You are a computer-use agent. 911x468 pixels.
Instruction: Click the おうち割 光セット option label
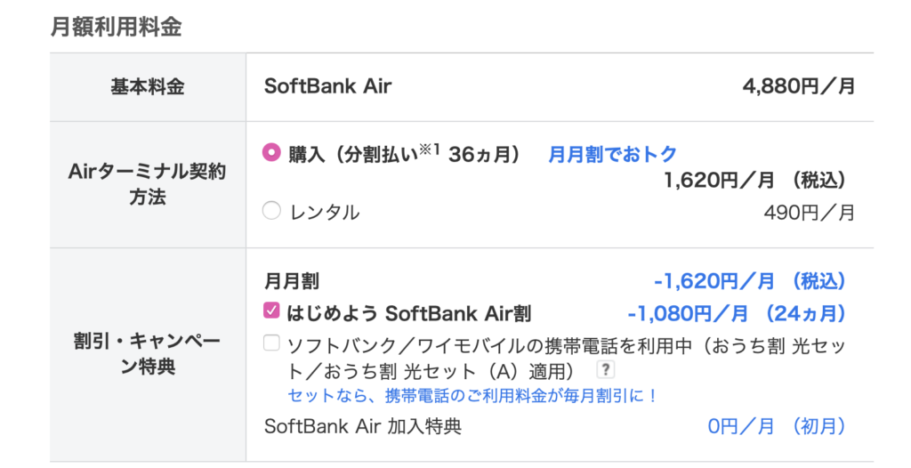pyautogui.click(x=567, y=359)
